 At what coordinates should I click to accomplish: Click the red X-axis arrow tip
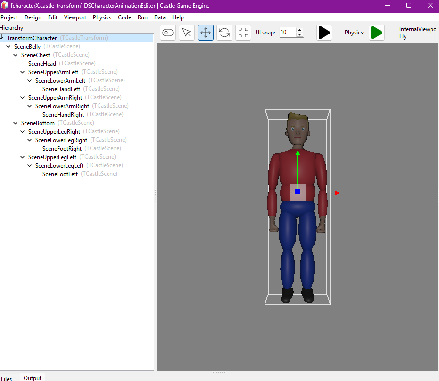pyautogui.click(x=338, y=193)
